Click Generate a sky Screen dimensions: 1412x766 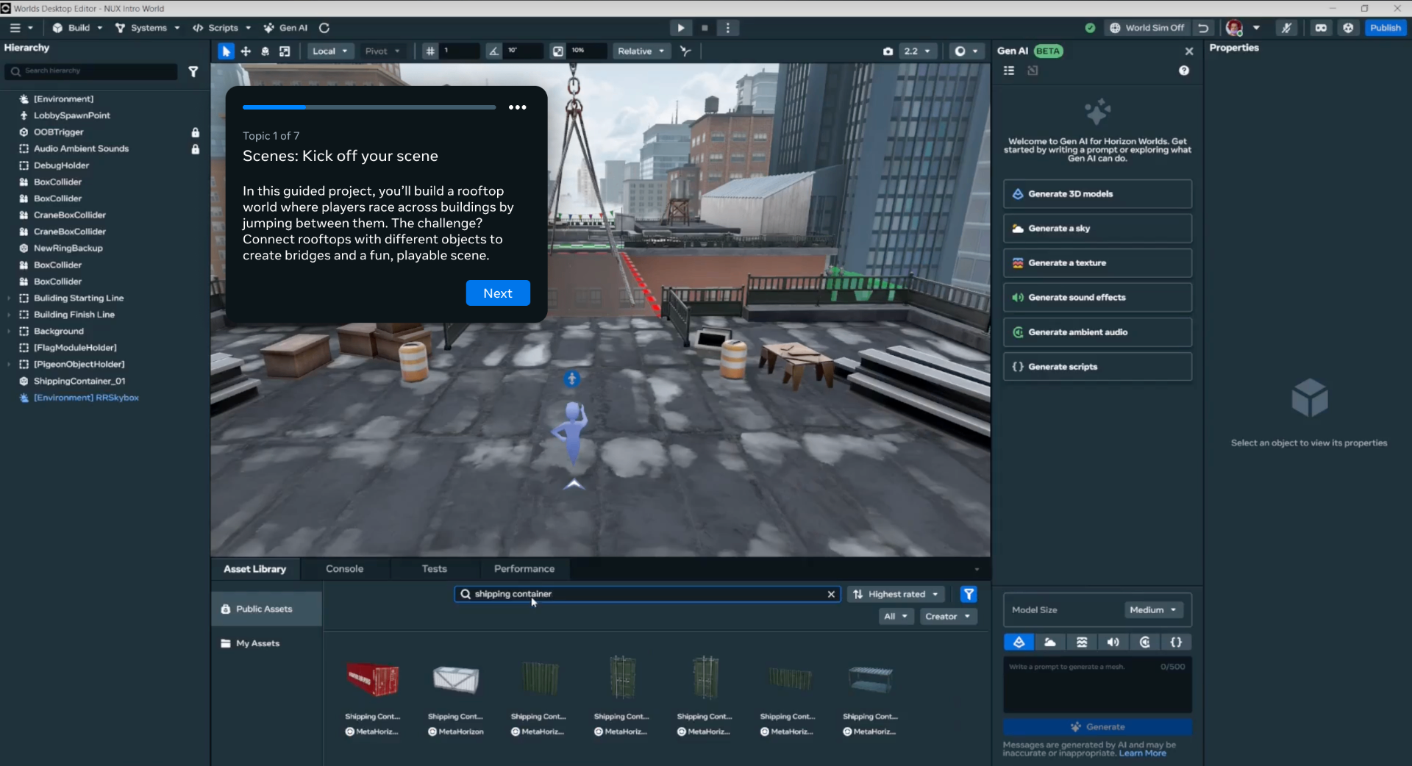1097,229
